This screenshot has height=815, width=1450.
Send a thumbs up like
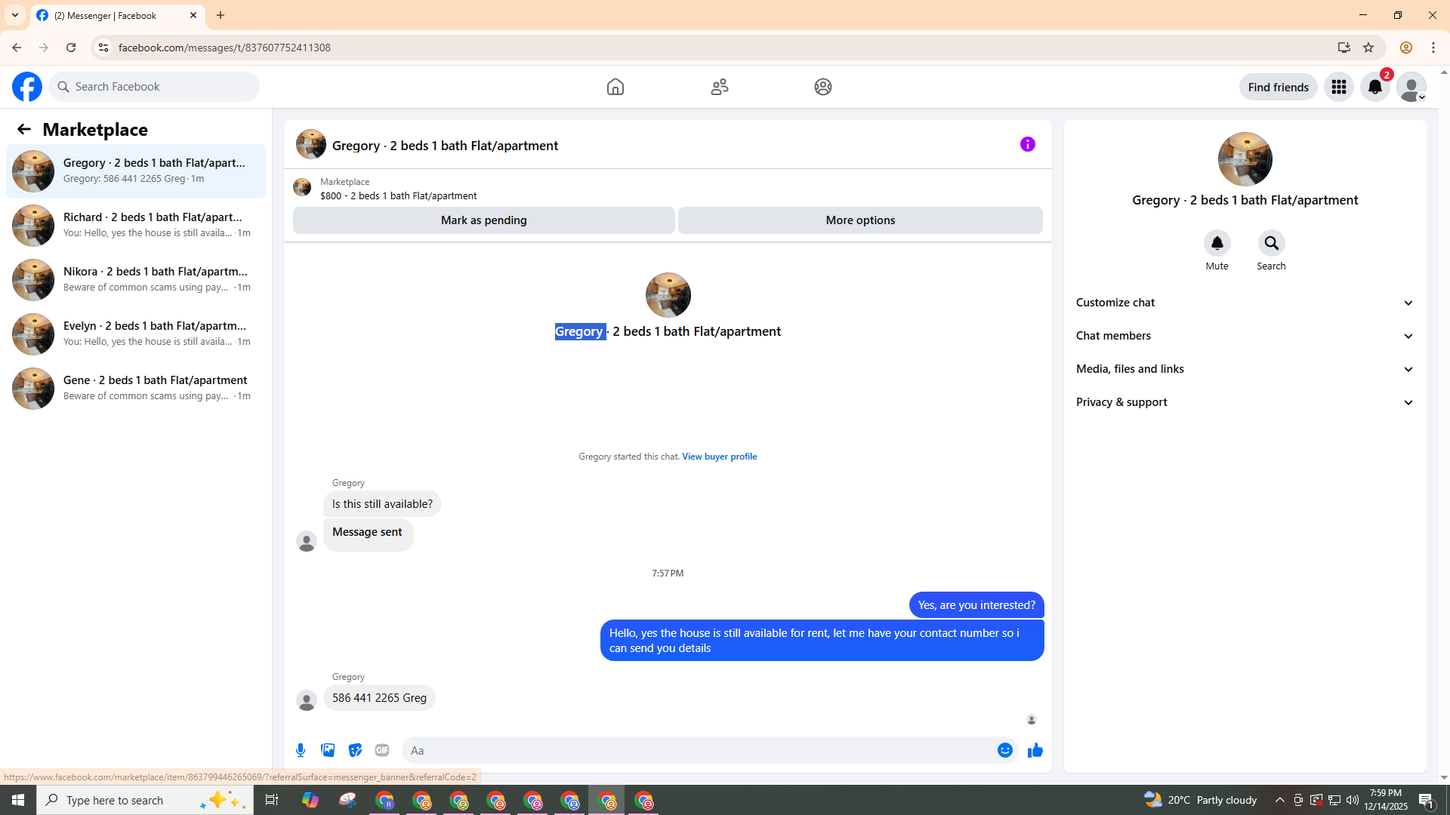1035,750
